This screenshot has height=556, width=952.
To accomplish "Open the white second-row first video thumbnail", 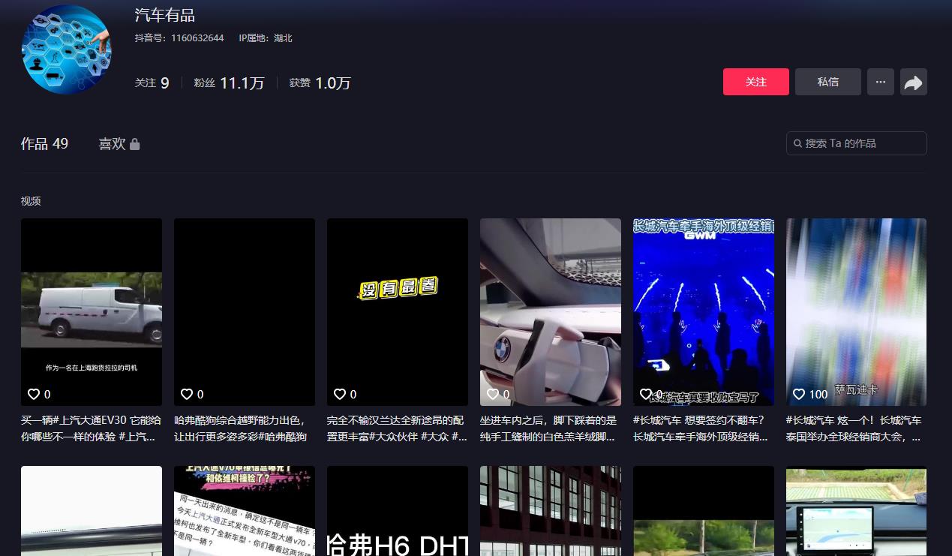I will [92, 511].
